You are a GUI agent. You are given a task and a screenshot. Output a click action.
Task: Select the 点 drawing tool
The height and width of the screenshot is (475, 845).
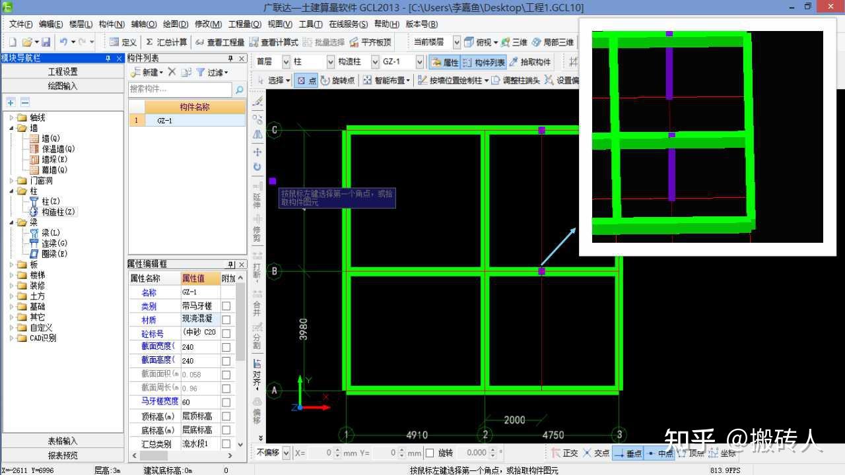304,82
